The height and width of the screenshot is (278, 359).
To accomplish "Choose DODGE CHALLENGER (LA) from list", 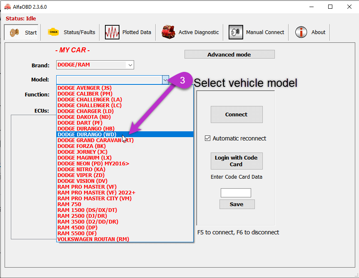I will pos(125,100).
